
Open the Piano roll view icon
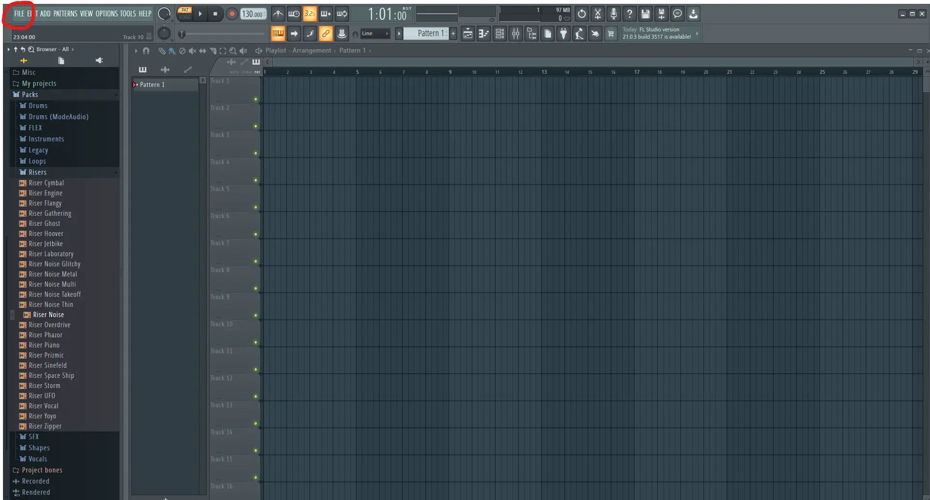[x=483, y=33]
